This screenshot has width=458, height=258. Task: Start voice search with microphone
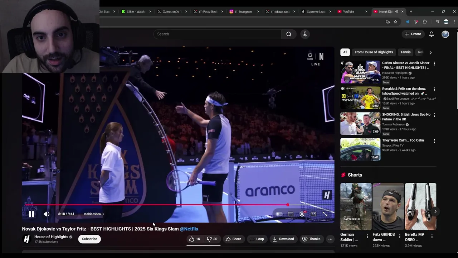(305, 34)
